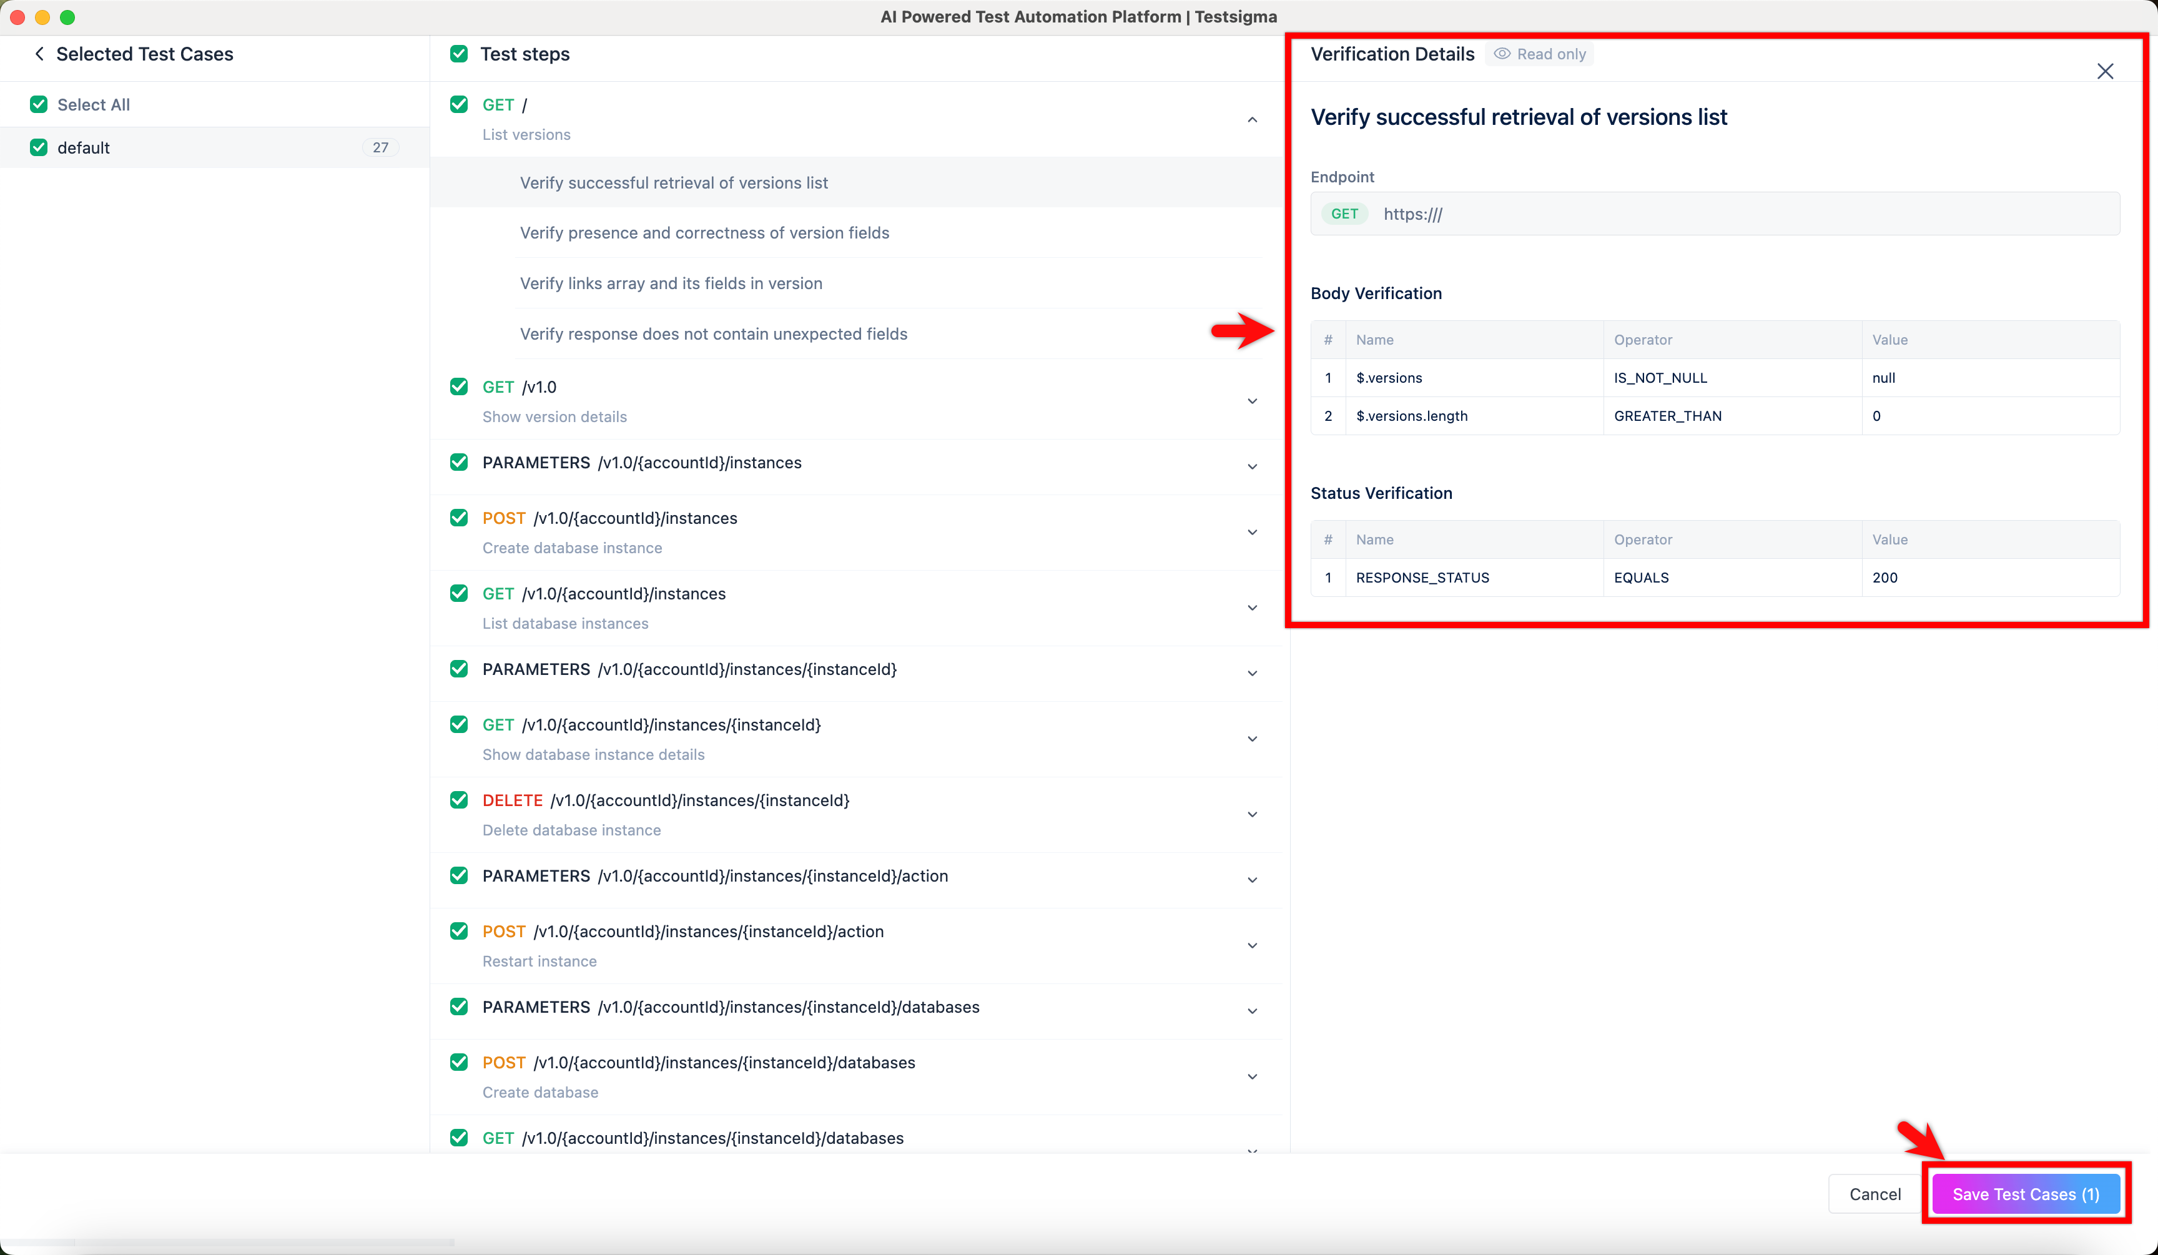Screen dimensions: 2158x1255
Task: Close the Verification Details panel
Action: point(2104,71)
